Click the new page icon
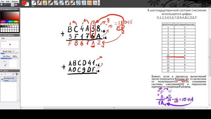The image size is (211, 119). 13,5
